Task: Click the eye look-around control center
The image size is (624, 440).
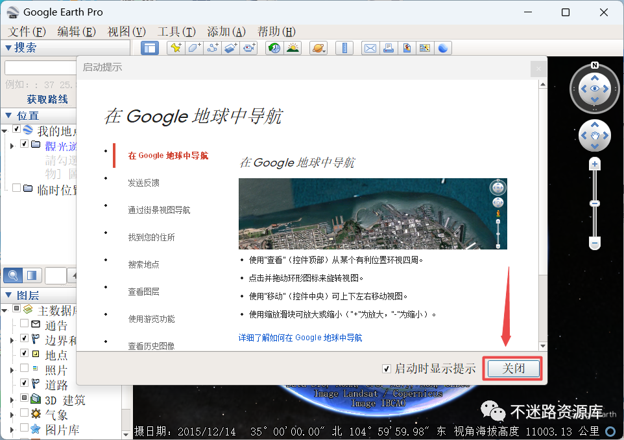Action: pyautogui.click(x=595, y=89)
